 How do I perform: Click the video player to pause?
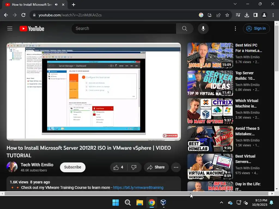tap(94, 92)
